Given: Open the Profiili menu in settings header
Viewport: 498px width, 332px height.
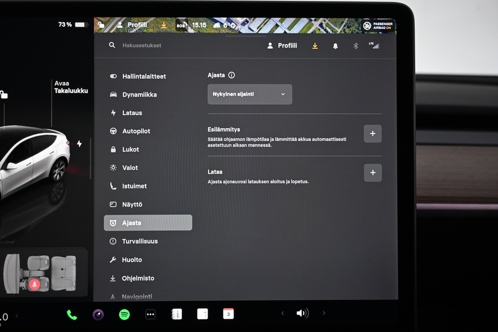Looking at the screenshot, I should pyautogui.click(x=282, y=46).
